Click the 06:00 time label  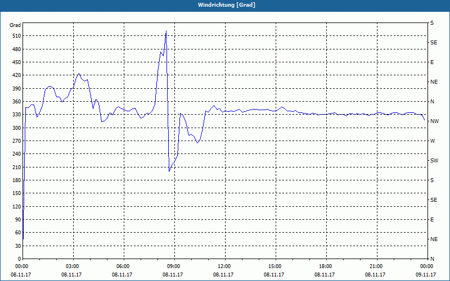coord(124,266)
